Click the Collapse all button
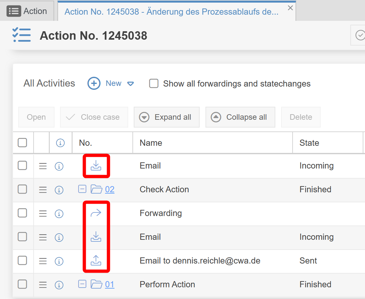Screen dimensions: 365x299 click(x=240, y=117)
